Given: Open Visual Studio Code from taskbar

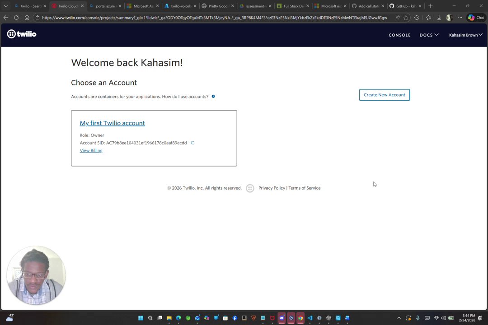Looking at the screenshot, I should (x=310, y=318).
